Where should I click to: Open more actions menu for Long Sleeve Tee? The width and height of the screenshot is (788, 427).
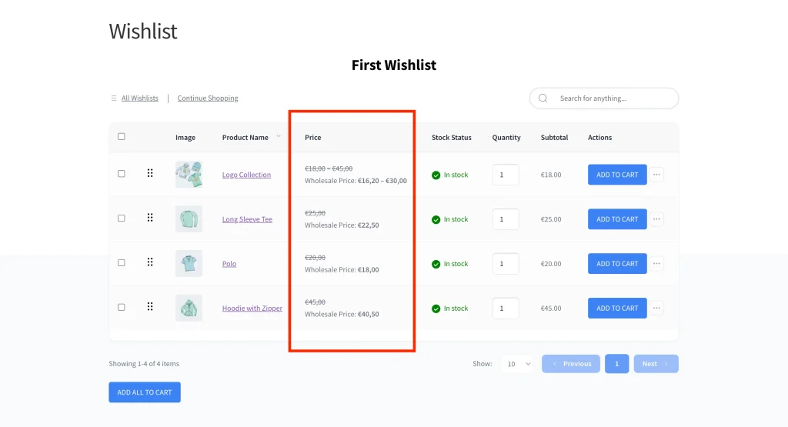[x=656, y=219]
